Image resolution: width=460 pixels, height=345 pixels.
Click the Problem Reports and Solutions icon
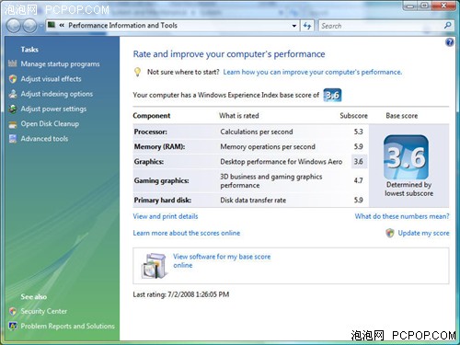(13, 326)
